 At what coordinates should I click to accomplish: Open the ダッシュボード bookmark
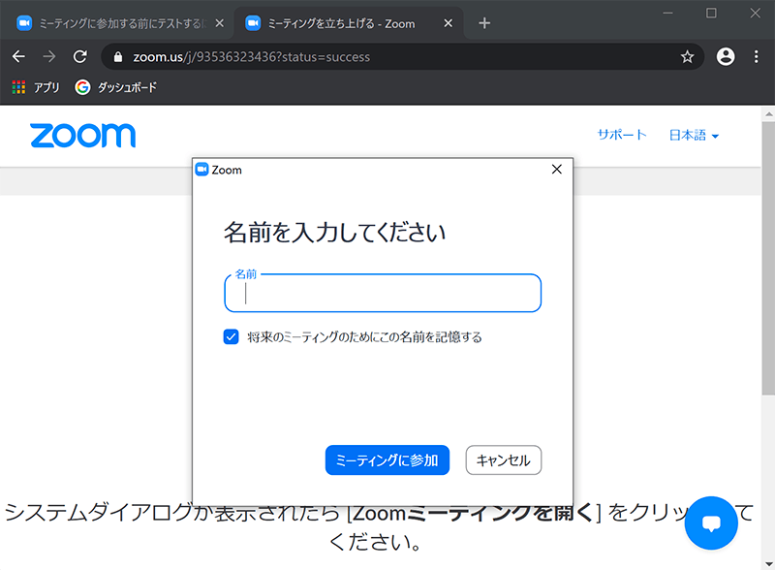coord(116,87)
